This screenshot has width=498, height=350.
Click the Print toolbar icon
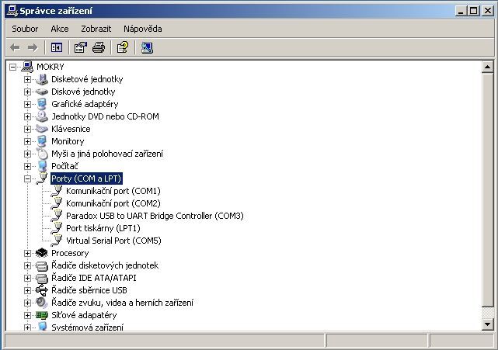click(98, 47)
